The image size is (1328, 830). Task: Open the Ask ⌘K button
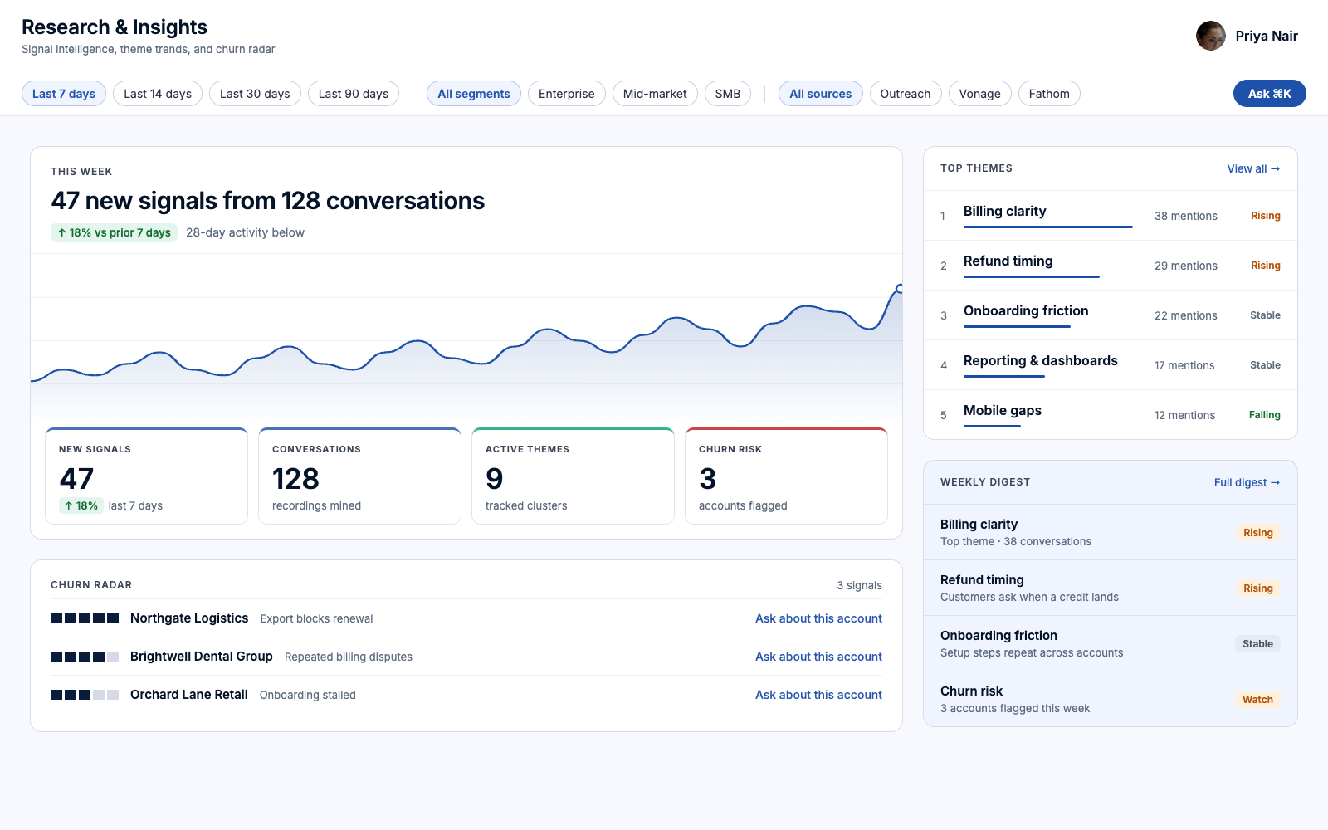(x=1270, y=94)
